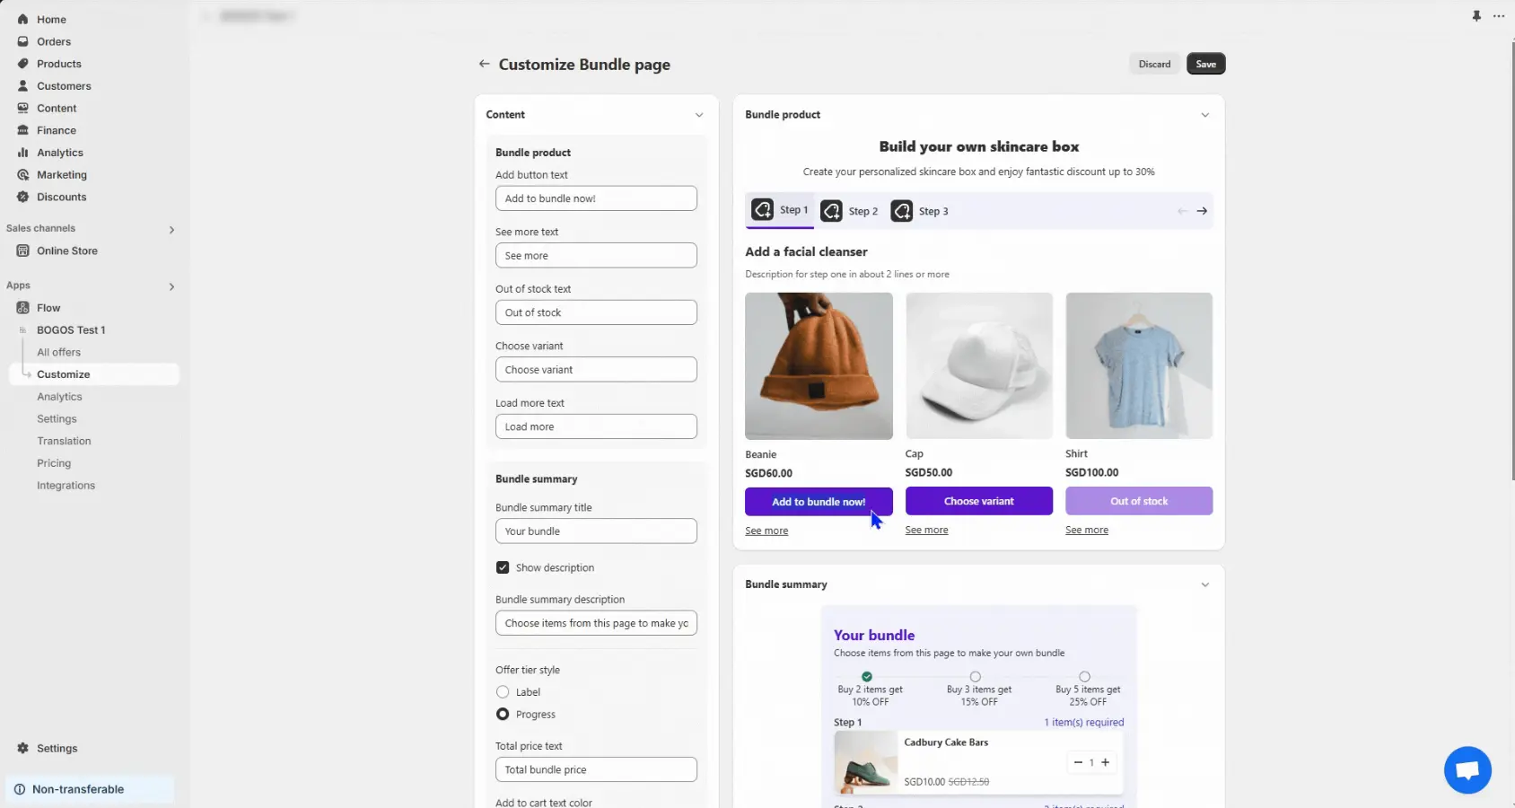1515x808 pixels.
Task: Click the plus quantity icon for Cadbury Cake Bars
Action: point(1106,762)
